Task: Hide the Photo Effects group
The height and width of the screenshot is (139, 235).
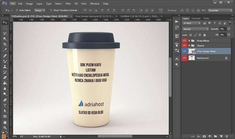Action: (184, 41)
